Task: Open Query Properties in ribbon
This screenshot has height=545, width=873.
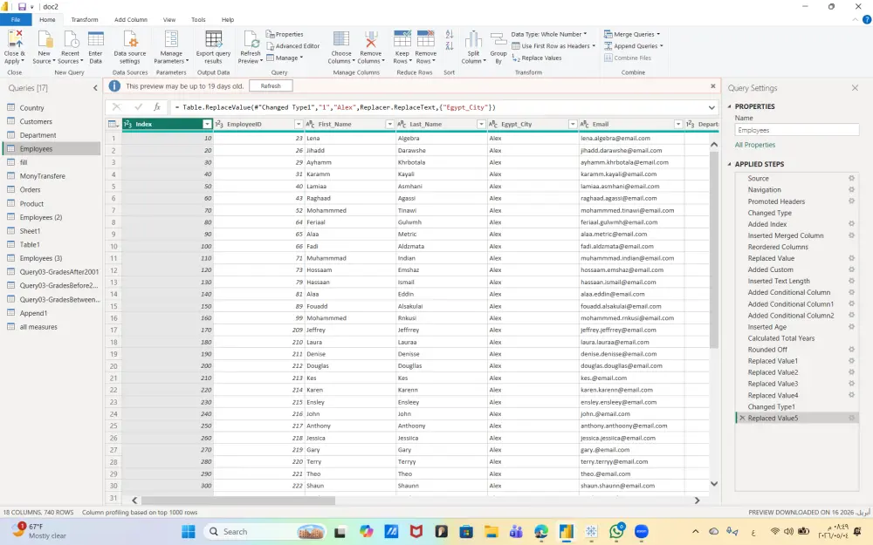Action: (285, 35)
